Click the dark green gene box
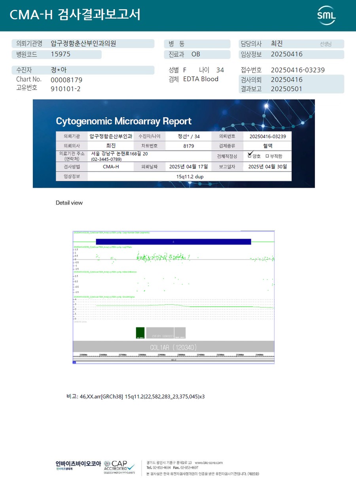The height and width of the screenshot is (503, 356). tap(140, 333)
